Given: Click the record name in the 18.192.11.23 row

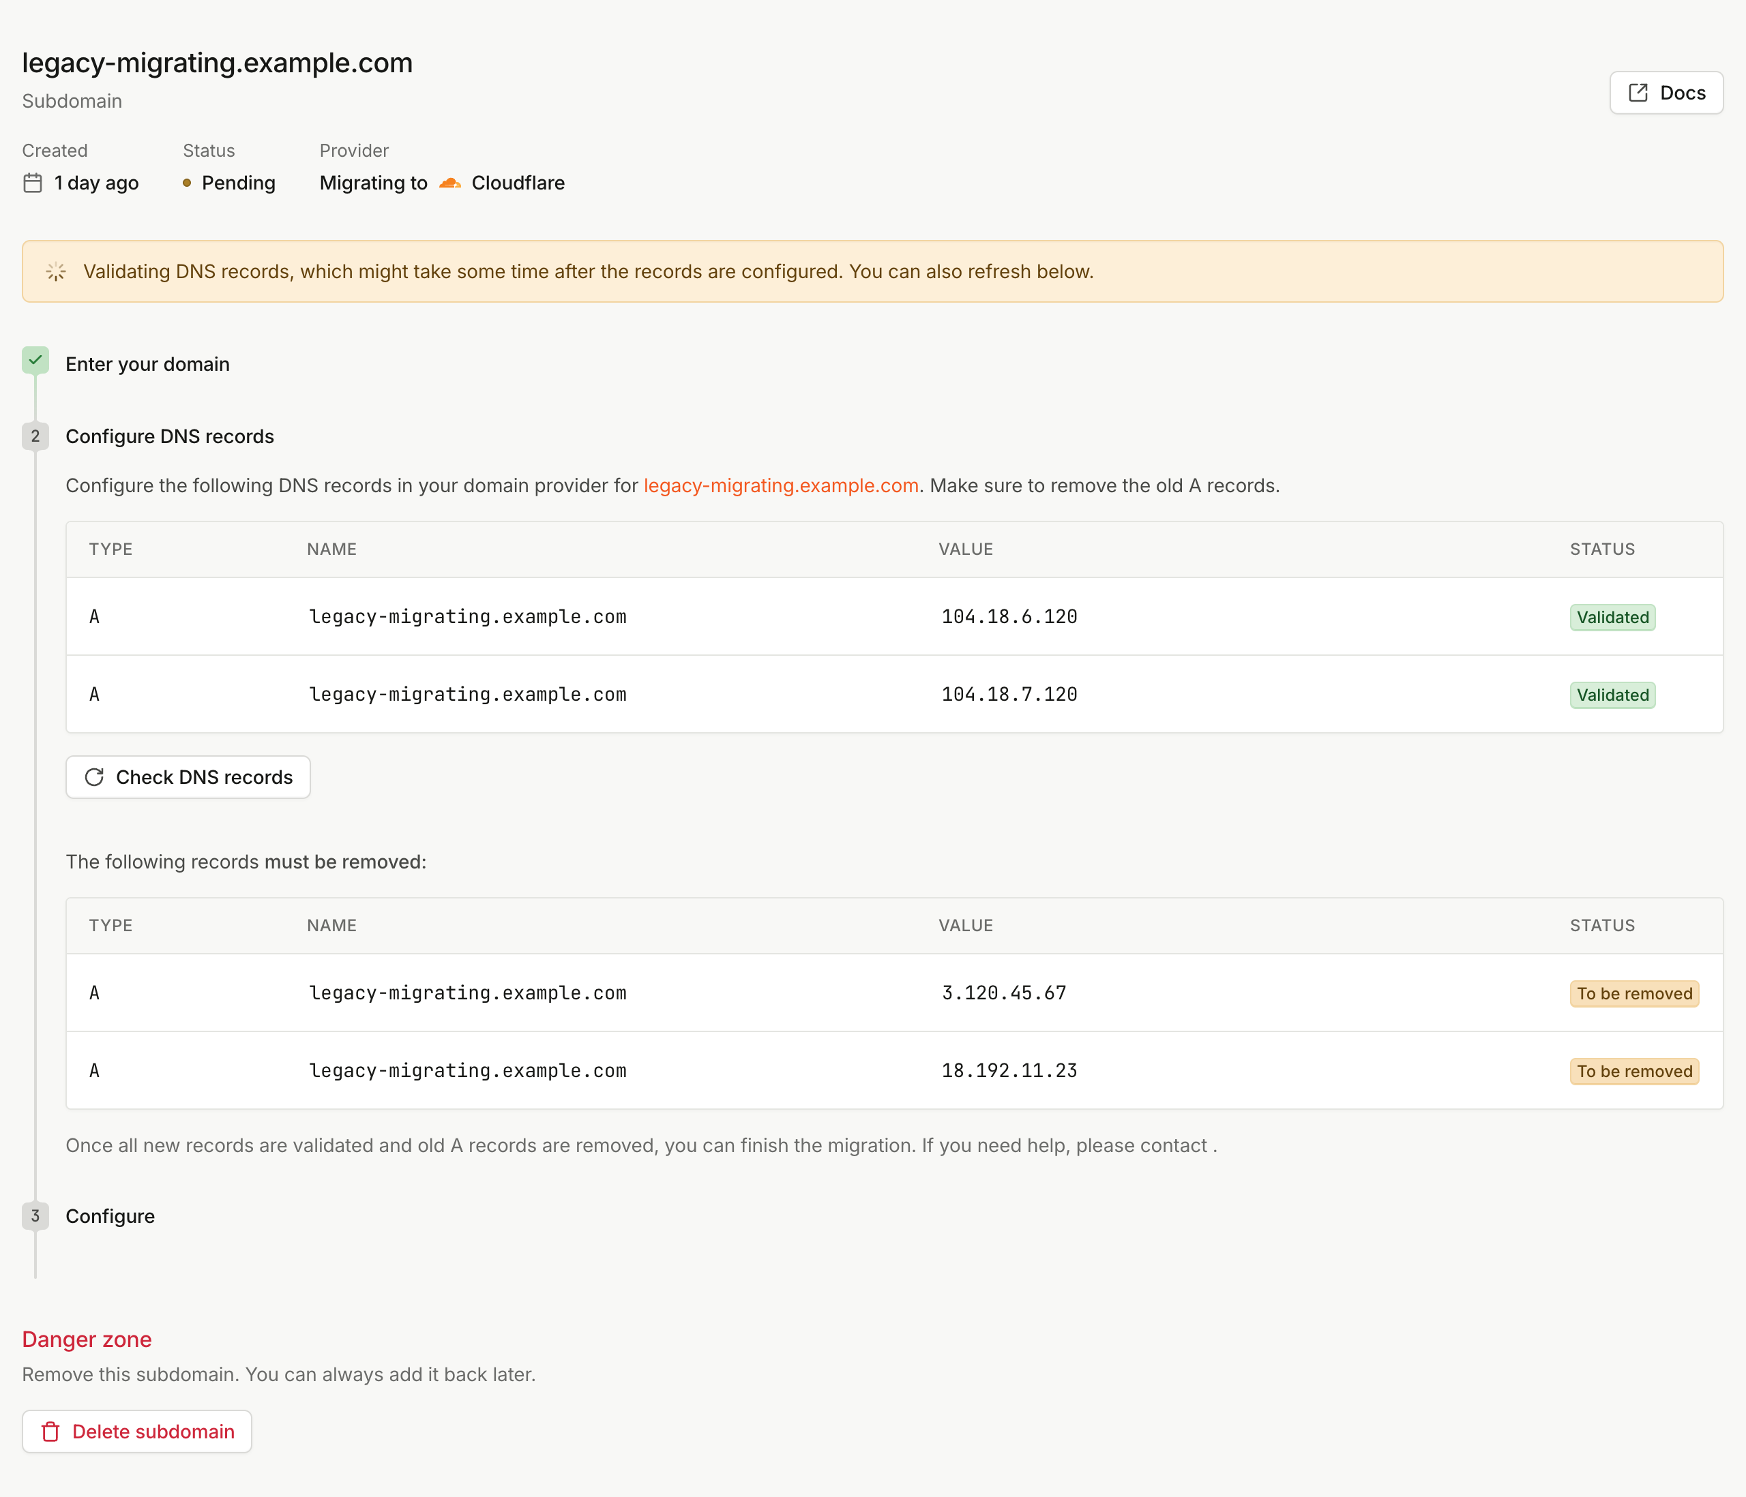Looking at the screenshot, I should click(468, 1071).
